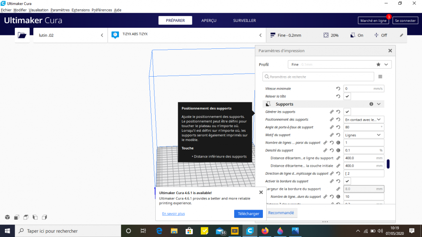Open file using the folder icon
422x237 pixels.
coord(22,35)
